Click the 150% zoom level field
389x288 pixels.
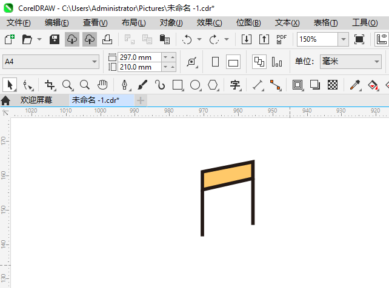click(318, 39)
